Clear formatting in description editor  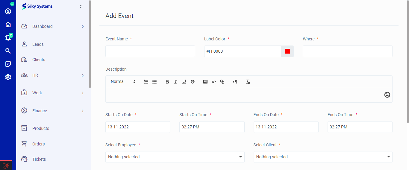pyautogui.click(x=248, y=82)
